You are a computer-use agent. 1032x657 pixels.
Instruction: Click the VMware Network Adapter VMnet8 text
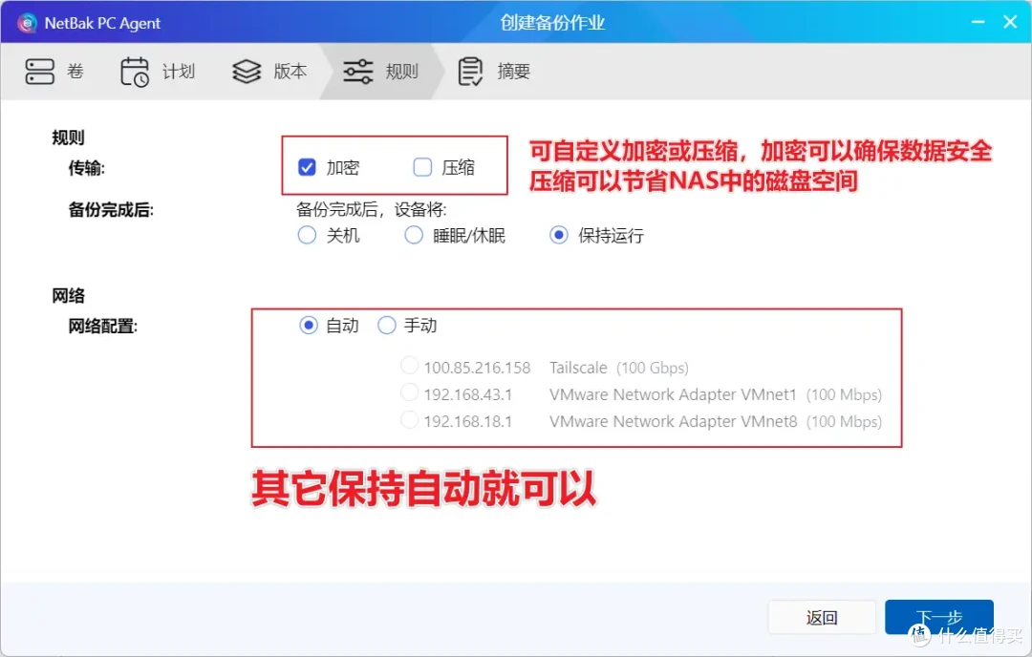tap(674, 421)
